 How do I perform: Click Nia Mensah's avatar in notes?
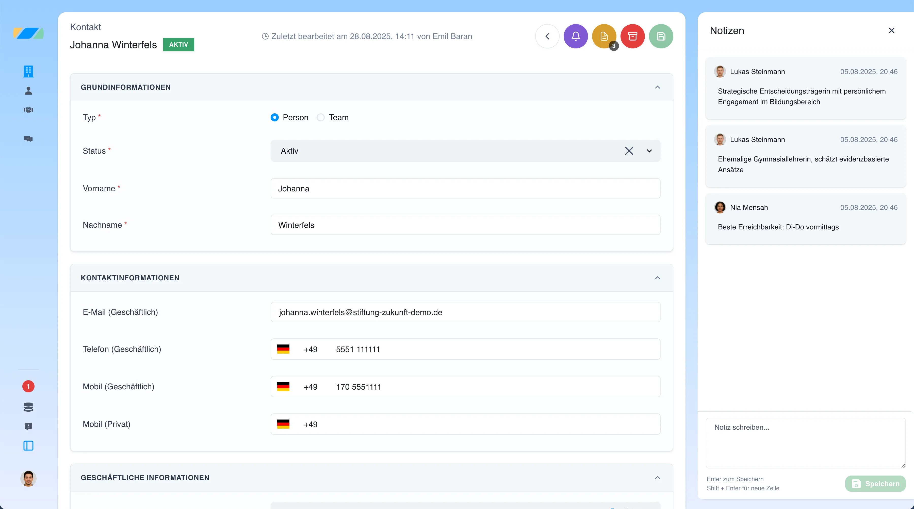coord(720,208)
